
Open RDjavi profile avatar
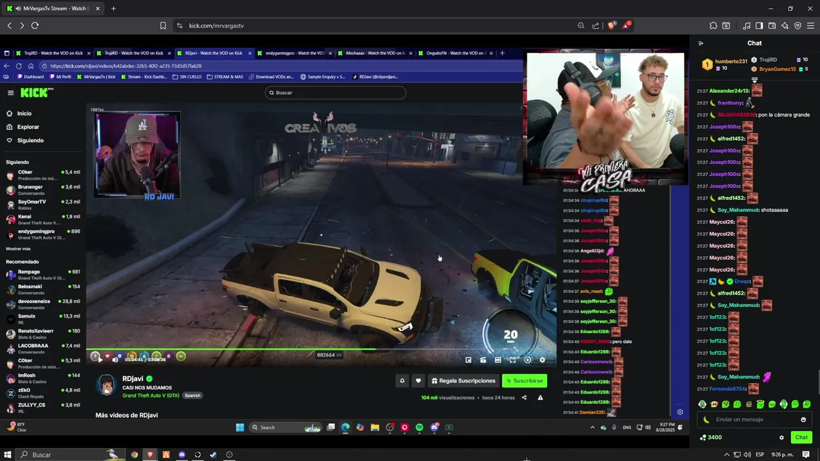[x=106, y=384]
